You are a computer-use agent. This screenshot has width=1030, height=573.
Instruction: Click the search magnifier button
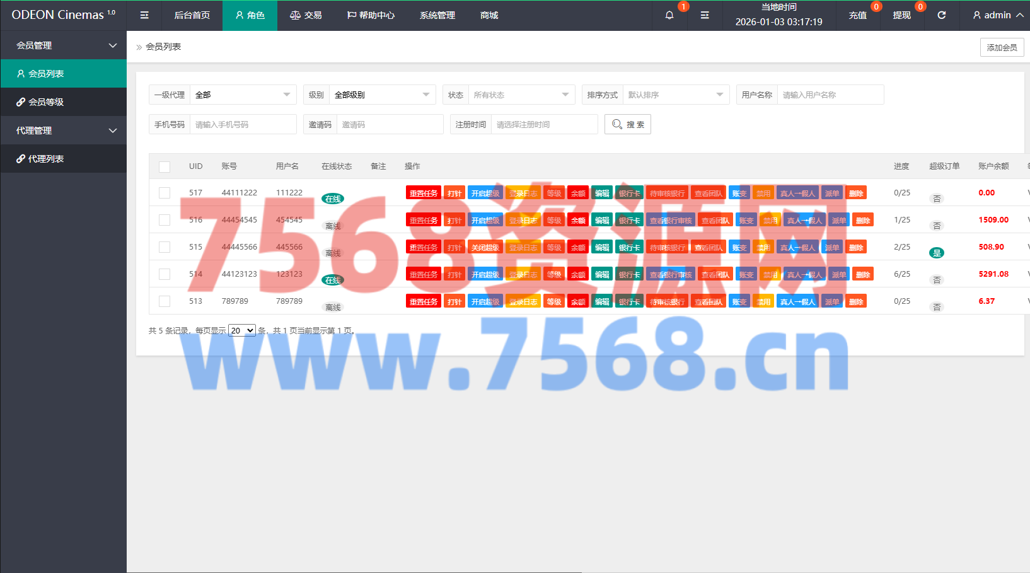click(627, 124)
